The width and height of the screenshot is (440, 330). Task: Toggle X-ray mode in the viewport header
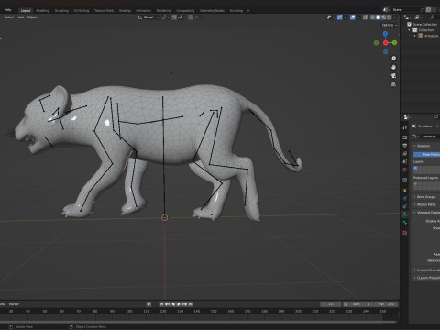(x=366, y=17)
